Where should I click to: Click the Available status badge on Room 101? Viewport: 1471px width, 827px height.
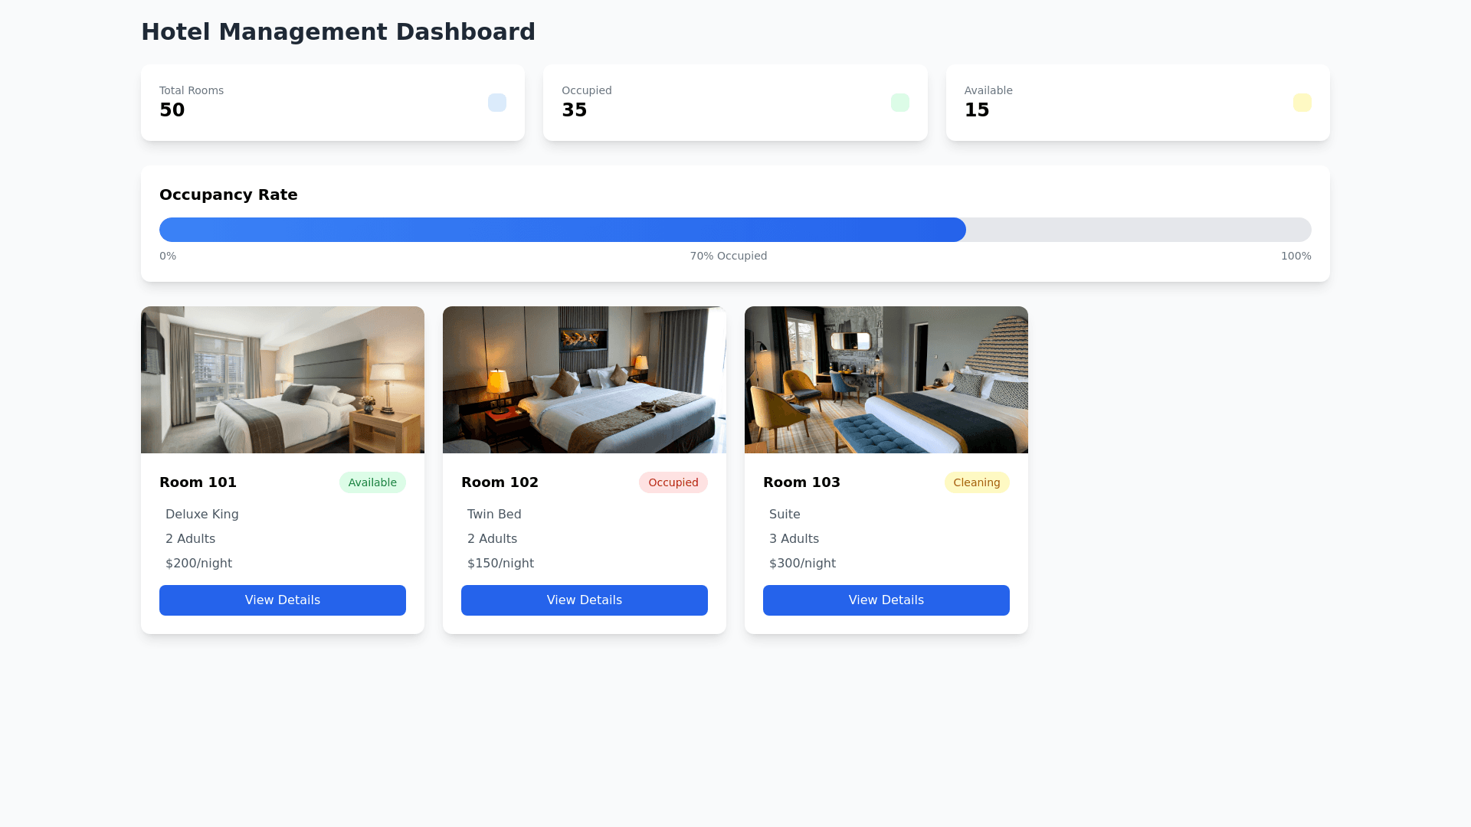coord(372,482)
